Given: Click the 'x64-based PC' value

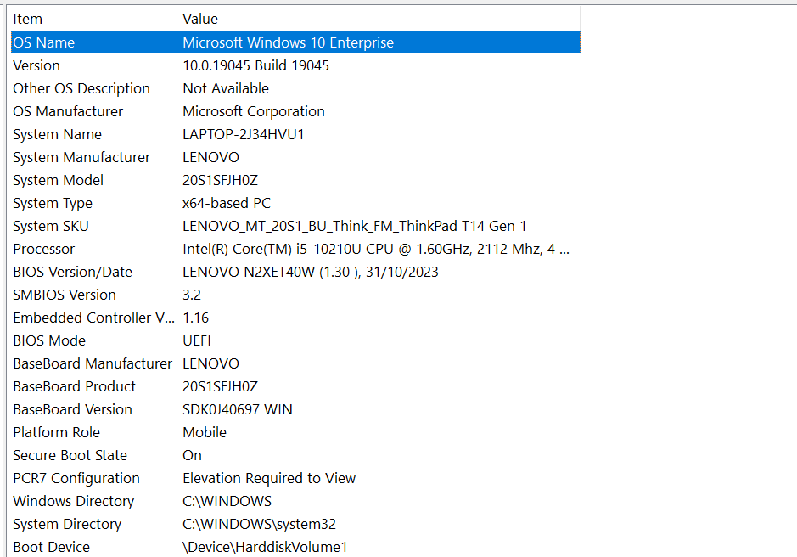Looking at the screenshot, I should tap(227, 203).
